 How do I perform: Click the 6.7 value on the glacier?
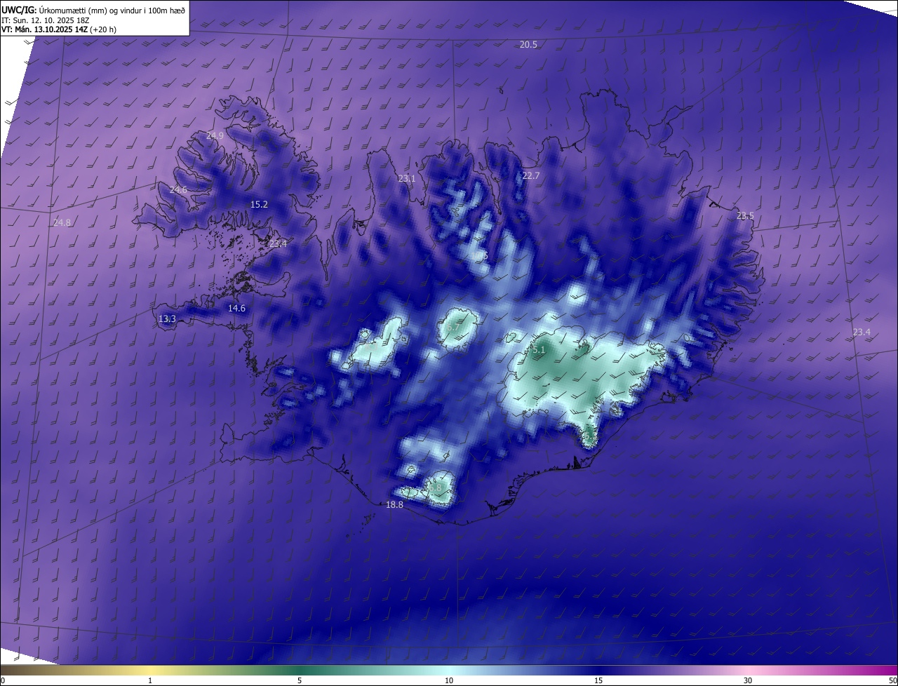pos(453,327)
